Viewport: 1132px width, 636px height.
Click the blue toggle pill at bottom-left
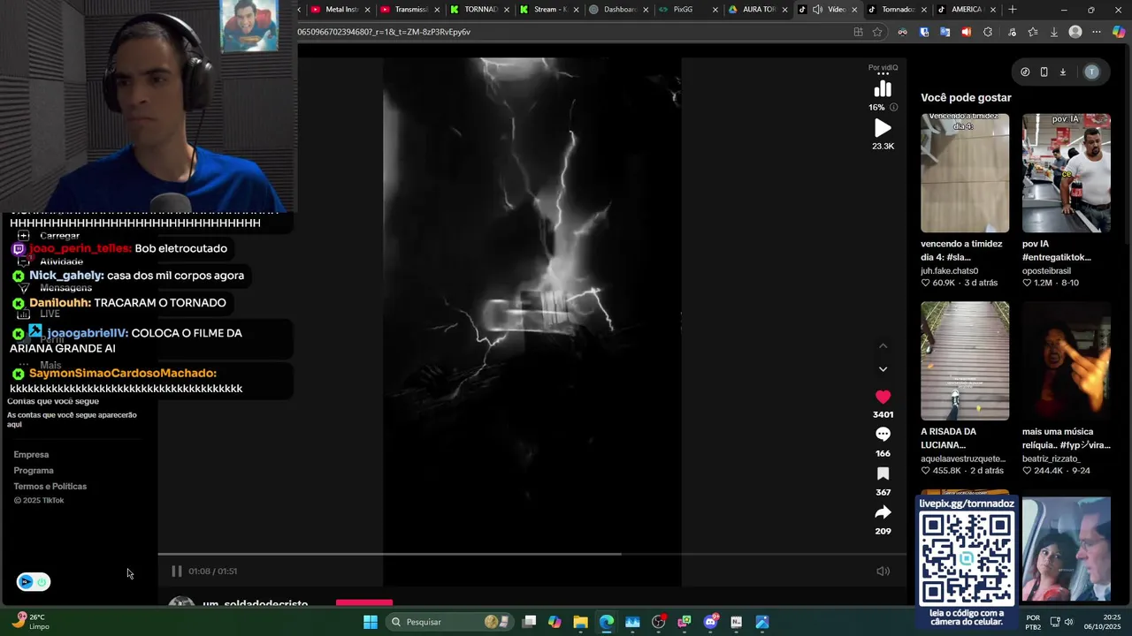point(34,582)
